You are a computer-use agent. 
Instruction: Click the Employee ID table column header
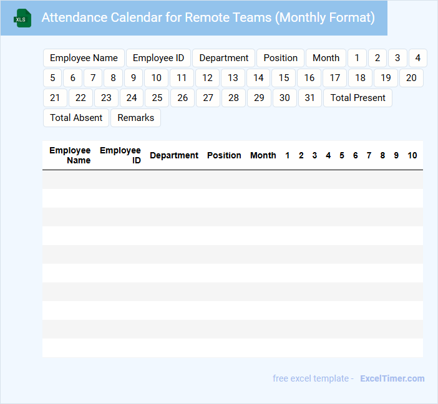click(120, 155)
